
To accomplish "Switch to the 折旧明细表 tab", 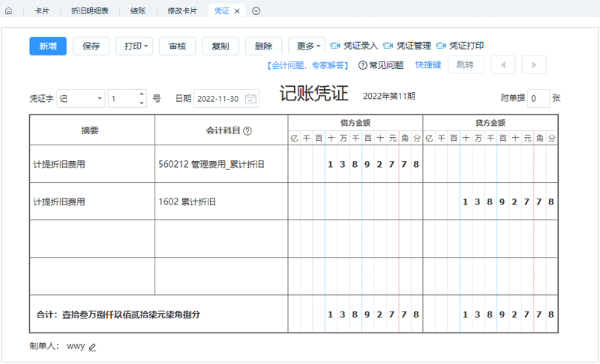I will pos(90,11).
